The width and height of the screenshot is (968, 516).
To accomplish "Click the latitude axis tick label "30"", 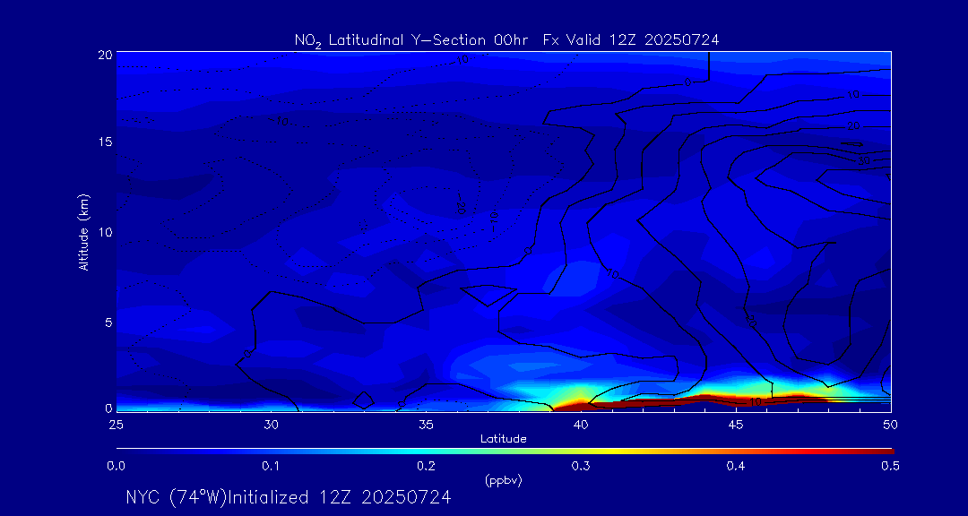I will pos(271,424).
